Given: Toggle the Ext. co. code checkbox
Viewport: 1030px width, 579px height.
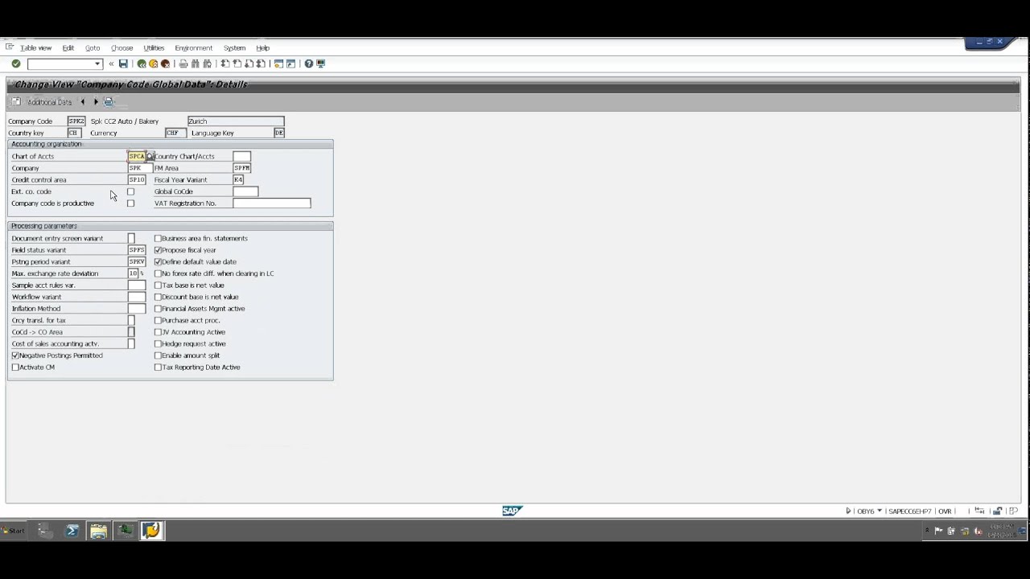Looking at the screenshot, I should (130, 191).
